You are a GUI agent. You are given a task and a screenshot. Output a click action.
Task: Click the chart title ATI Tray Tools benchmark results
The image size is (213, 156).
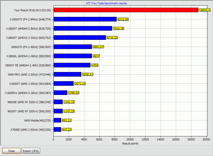pyautogui.click(x=106, y=3)
